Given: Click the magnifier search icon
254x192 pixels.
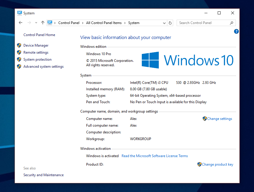Looking at the screenshot, I should pyautogui.click(x=231, y=23).
